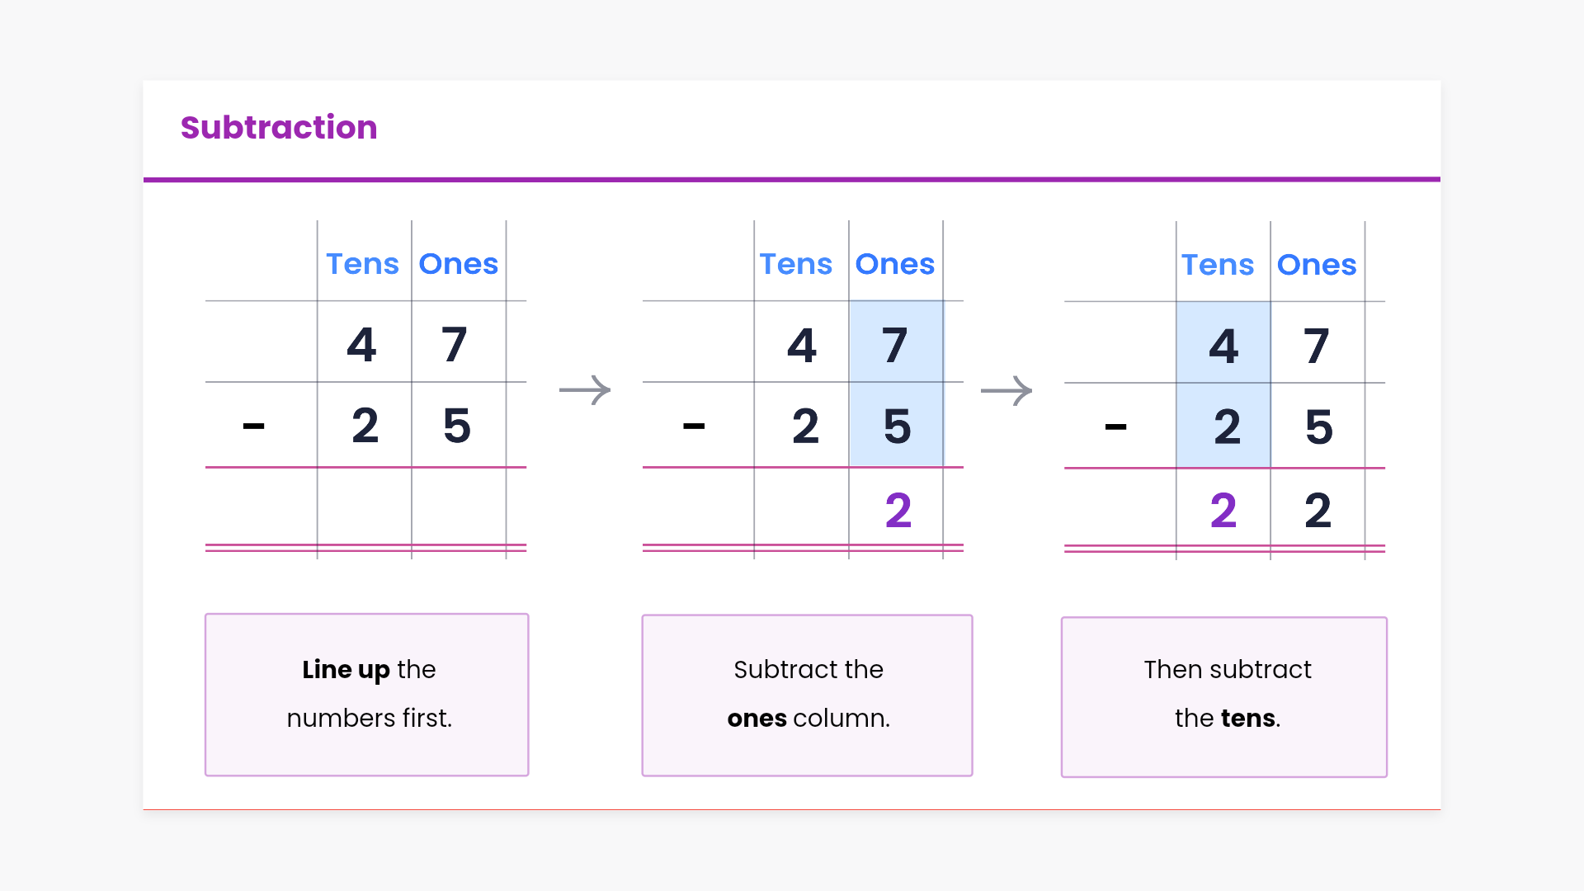Click the arrow between first and second grids

pos(584,390)
